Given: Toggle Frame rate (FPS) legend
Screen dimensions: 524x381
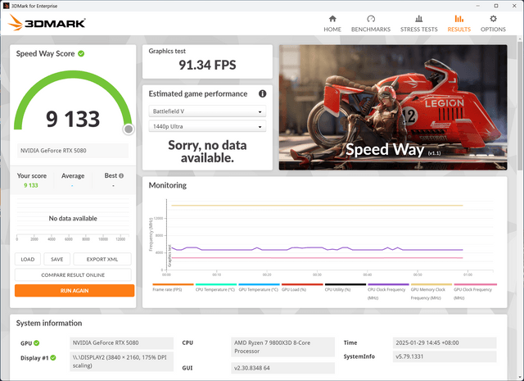Looking at the screenshot, I should click(x=173, y=288).
